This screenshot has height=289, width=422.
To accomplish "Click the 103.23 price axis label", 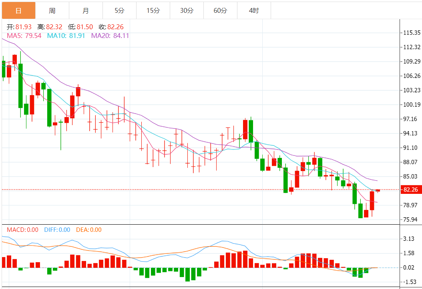I will [x=412, y=90].
